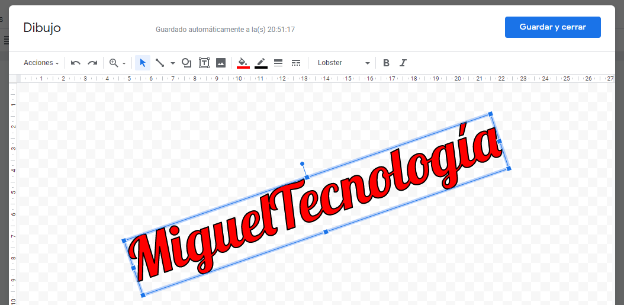Click the Redo arrow icon
The image size is (624, 305).
[92, 63]
